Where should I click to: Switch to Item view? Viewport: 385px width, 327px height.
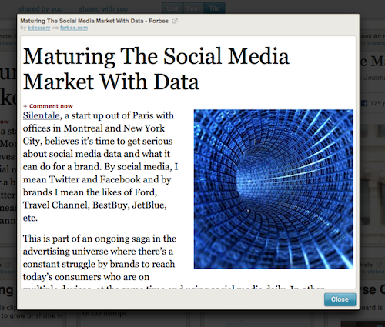point(193,8)
